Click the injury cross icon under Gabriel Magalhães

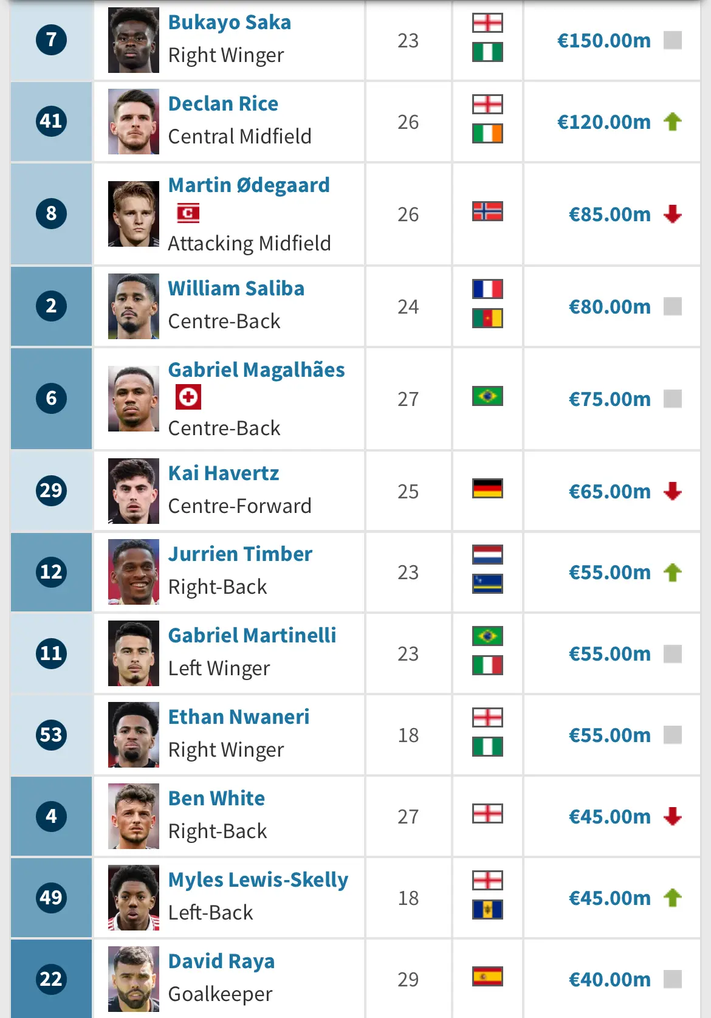[x=188, y=397]
